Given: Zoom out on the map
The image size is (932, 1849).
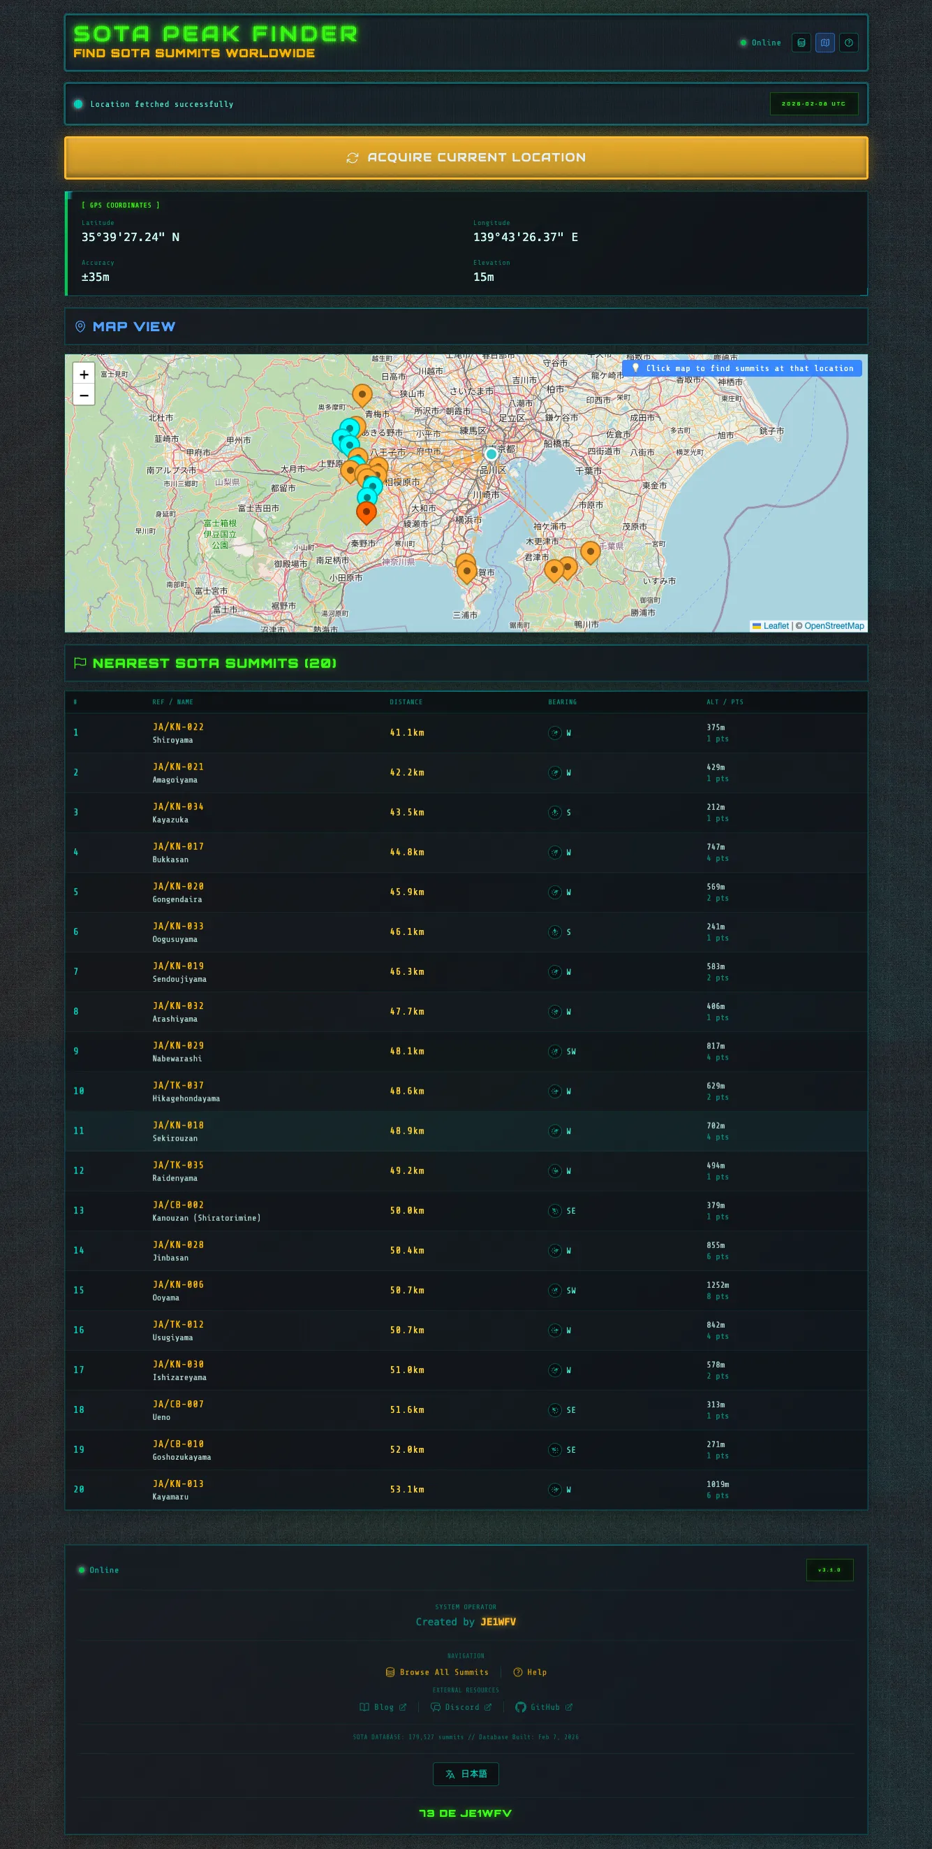Looking at the screenshot, I should (84, 396).
